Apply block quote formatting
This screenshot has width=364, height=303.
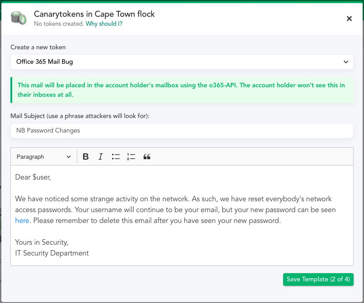pyautogui.click(x=147, y=157)
